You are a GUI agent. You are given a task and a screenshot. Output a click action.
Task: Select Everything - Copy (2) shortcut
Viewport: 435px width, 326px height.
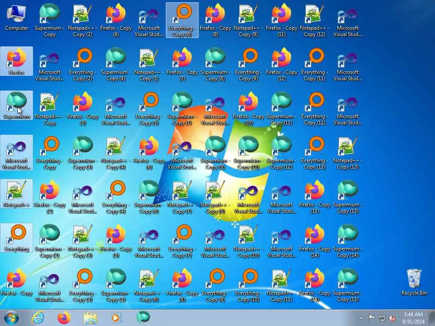click(83, 65)
